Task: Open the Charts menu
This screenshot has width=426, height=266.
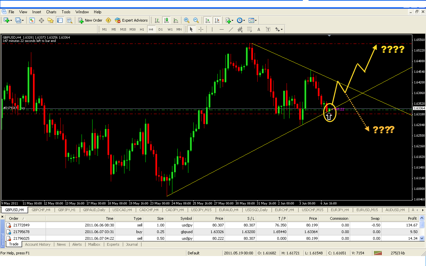Action: pos(51,12)
